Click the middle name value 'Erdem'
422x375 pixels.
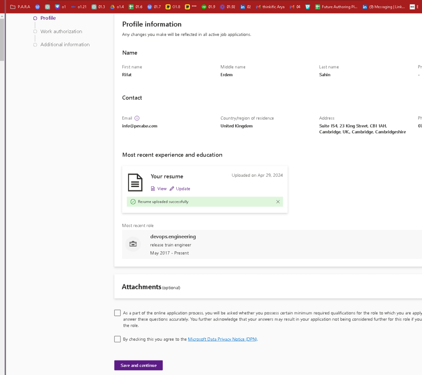(227, 75)
